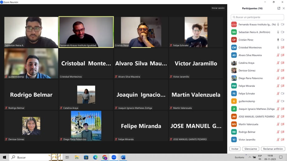Click the Reclamar anfitrión button
The height and width of the screenshot is (161, 287).
(273, 149)
